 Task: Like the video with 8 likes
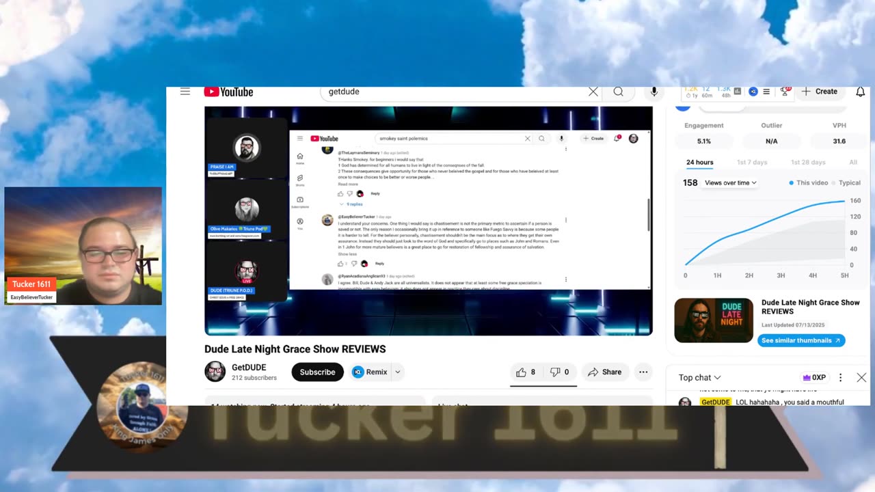point(526,372)
